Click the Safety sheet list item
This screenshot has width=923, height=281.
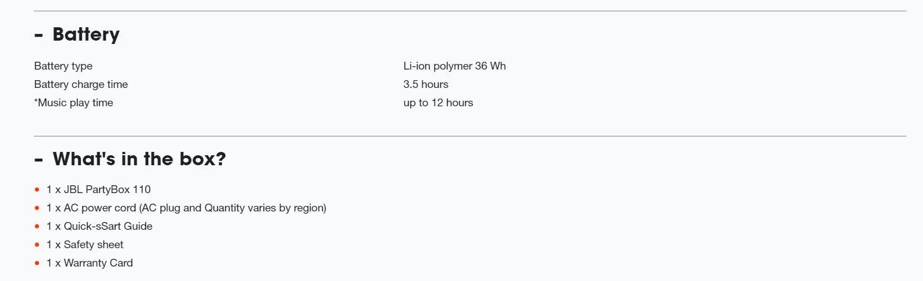click(85, 245)
